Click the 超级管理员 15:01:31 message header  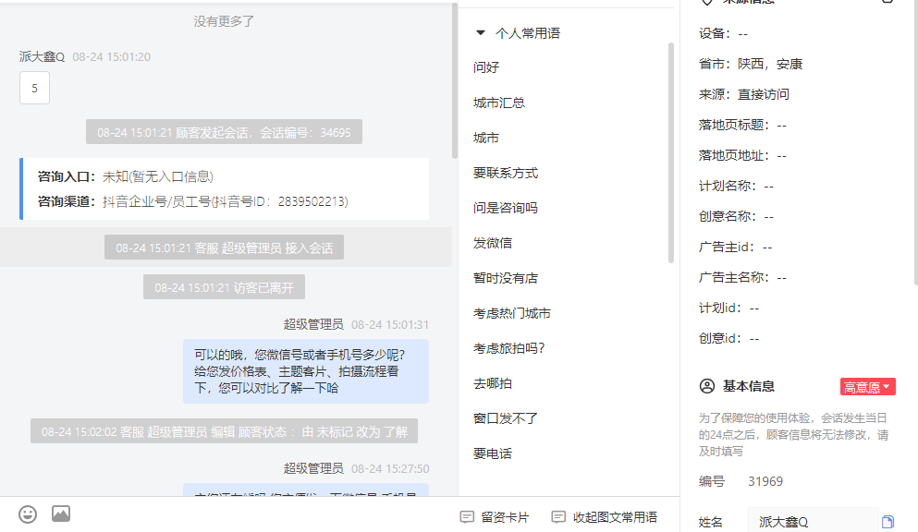pyautogui.click(x=356, y=324)
